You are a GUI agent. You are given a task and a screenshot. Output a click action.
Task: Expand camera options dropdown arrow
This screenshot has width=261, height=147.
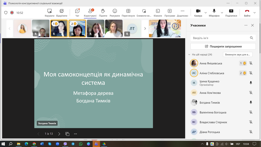point(205,13)
